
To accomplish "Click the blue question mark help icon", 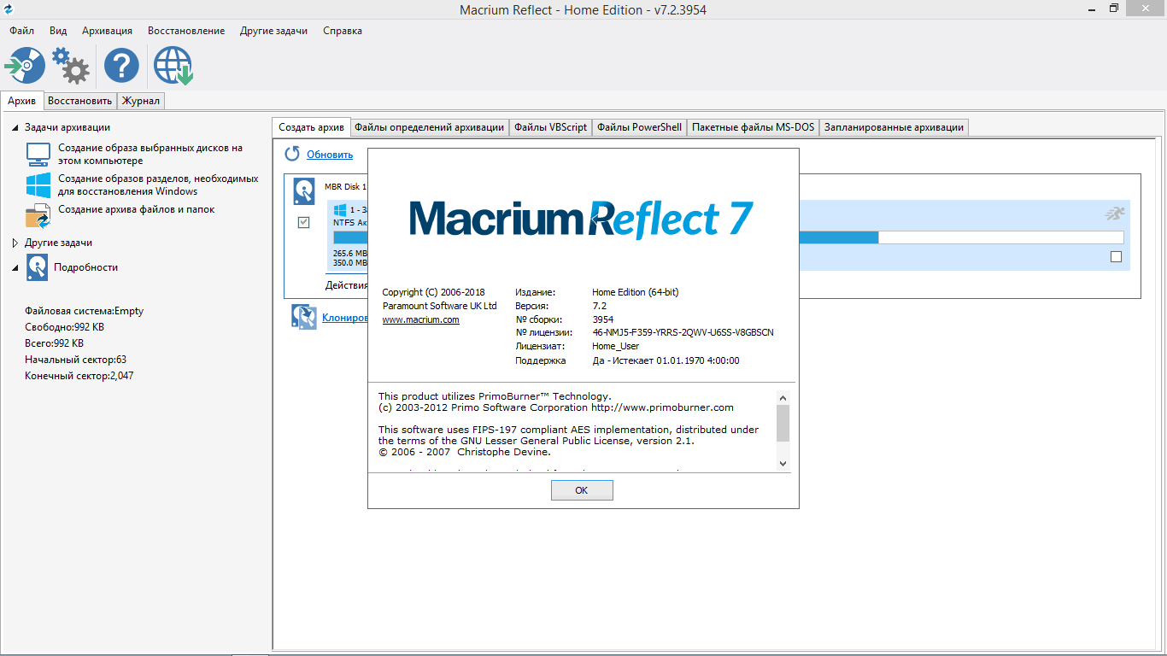I will tap(121, 66).
